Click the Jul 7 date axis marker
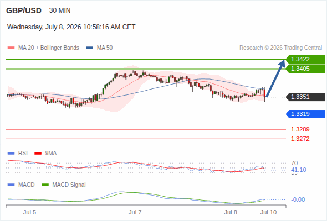 click(x=135, y=212)
